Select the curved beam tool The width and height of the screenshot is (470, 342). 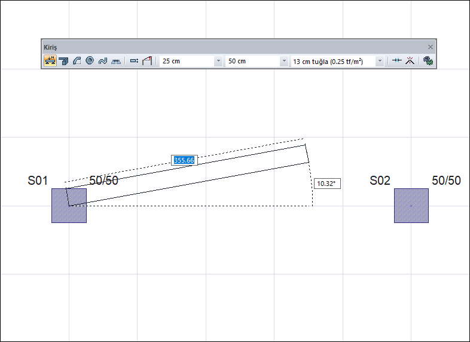(77, 61)
